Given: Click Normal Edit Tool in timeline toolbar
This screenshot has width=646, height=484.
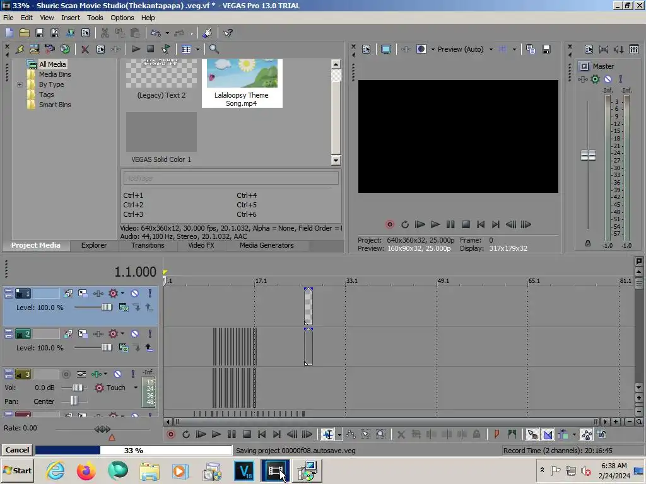Looking at the screenshot, I should click(x=328, y=434).
